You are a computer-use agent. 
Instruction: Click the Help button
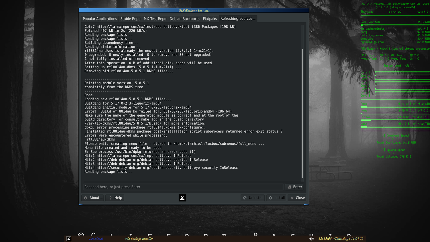tap(115, 198)
